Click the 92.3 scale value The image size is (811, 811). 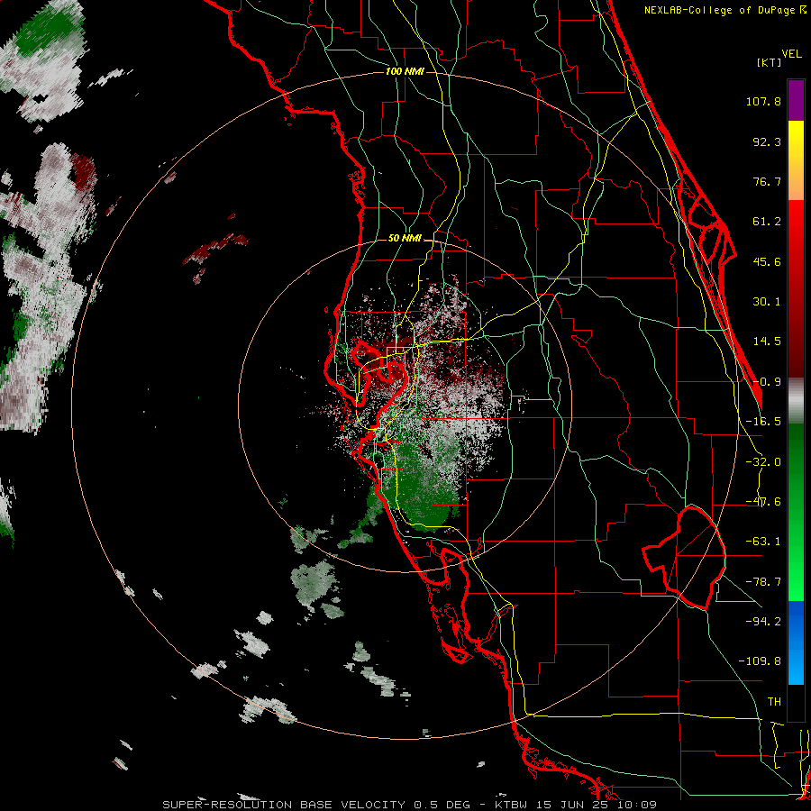tap(767, 141)
